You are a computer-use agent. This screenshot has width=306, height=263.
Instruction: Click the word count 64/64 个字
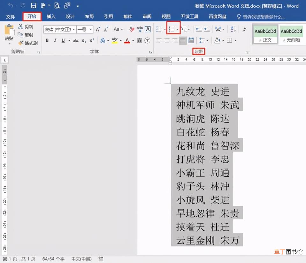point(53,259)
